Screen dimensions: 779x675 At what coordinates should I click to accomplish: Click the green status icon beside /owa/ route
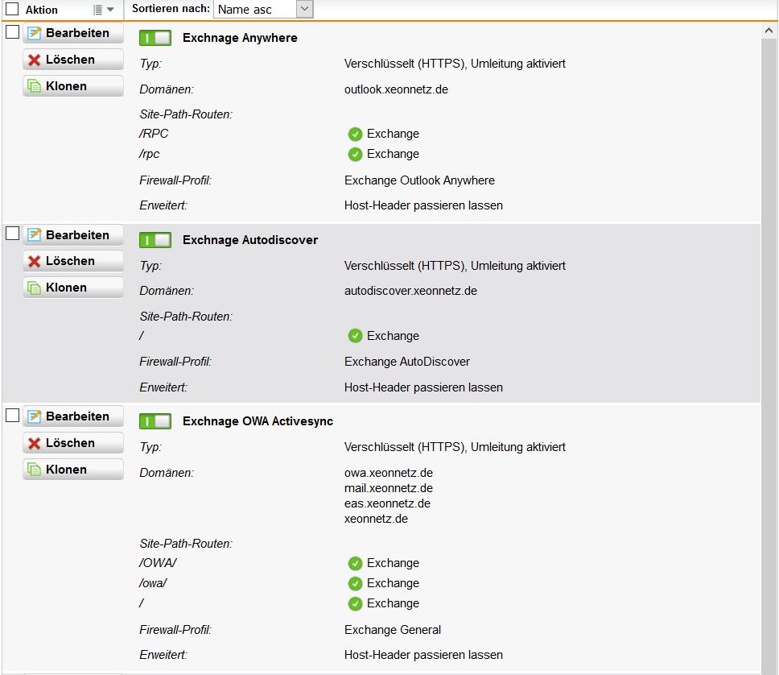click(355, 583)
